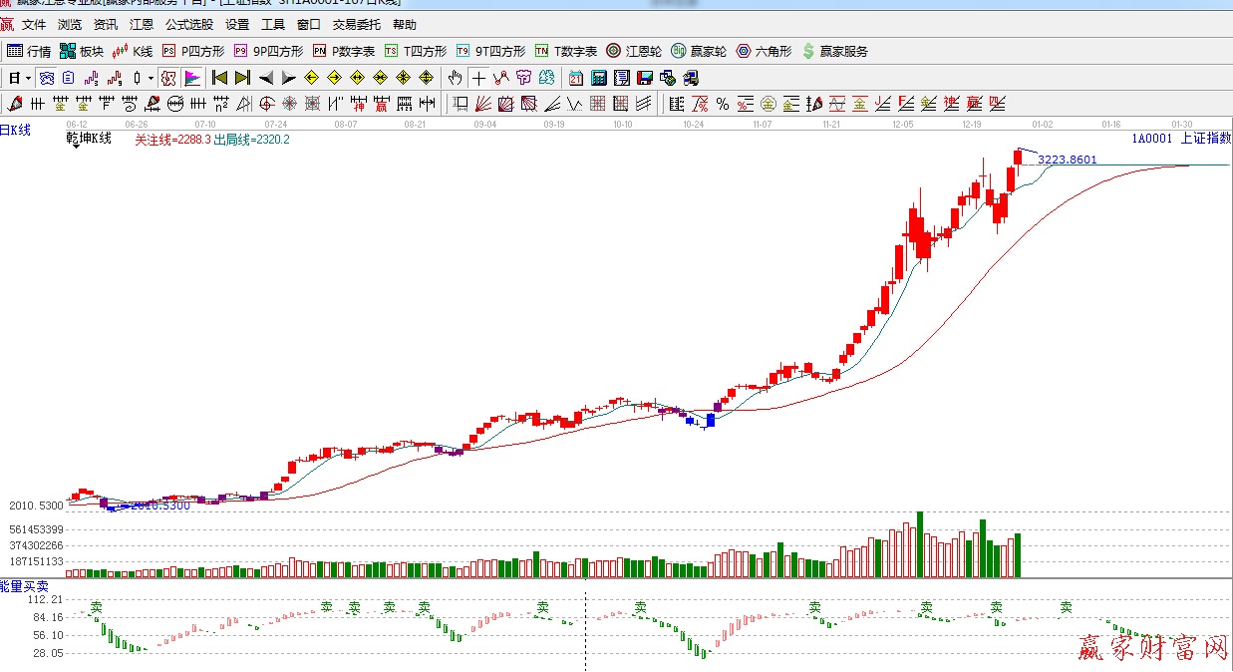Jump to first bar with skip-to-start arrow
This screenshot has width=1233, height=672.
coord(219,78)
